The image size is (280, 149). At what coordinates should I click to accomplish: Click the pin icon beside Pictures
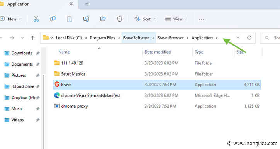(x=38, y=75)
